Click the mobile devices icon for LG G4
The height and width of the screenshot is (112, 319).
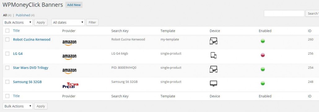tap(213, 55)
